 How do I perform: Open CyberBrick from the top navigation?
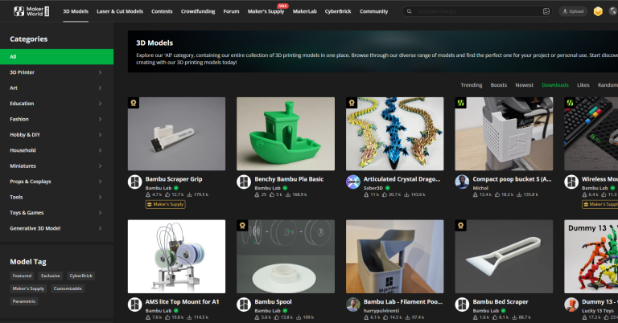[338, 11]
